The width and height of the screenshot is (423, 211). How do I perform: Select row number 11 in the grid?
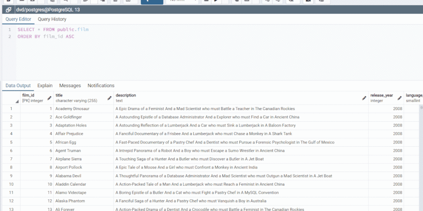click(11, 193)
